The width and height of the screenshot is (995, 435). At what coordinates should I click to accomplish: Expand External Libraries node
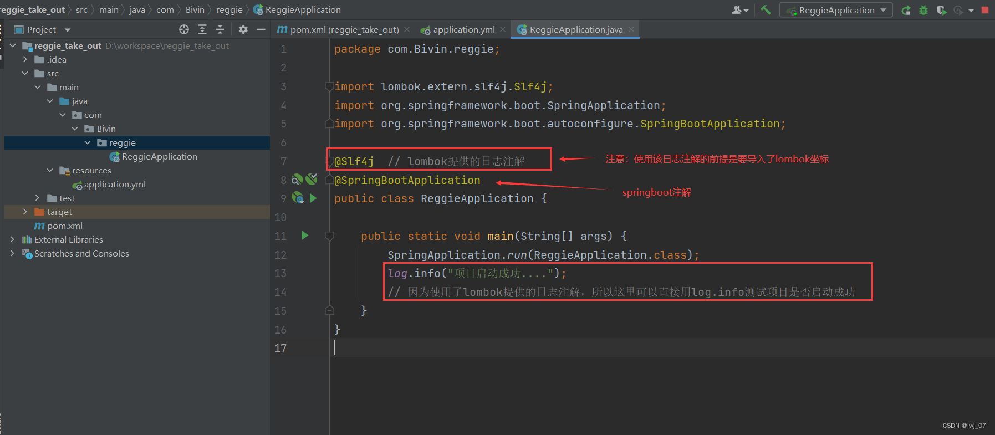coord(12,239)
